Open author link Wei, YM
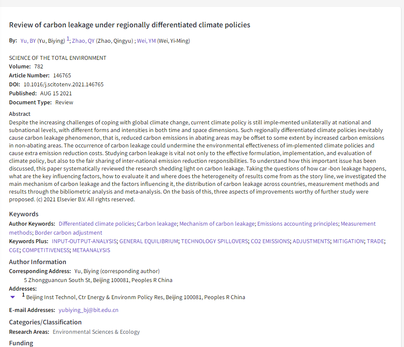 point(146,41)
